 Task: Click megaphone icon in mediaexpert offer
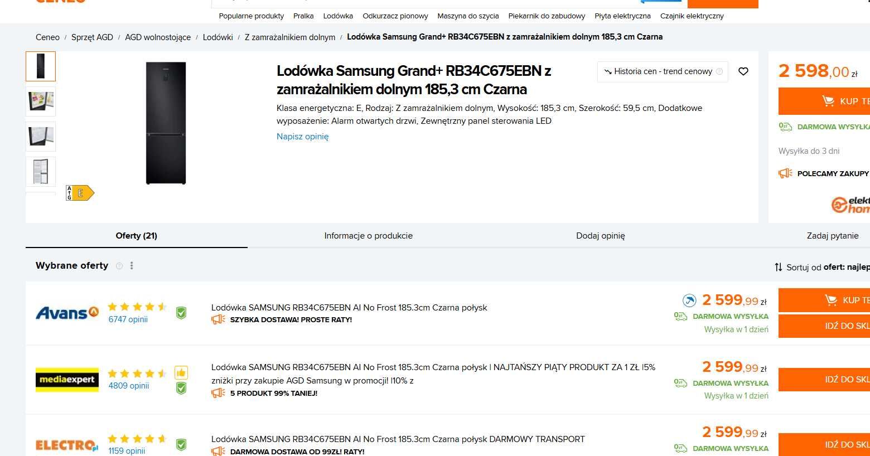(218, 393)
